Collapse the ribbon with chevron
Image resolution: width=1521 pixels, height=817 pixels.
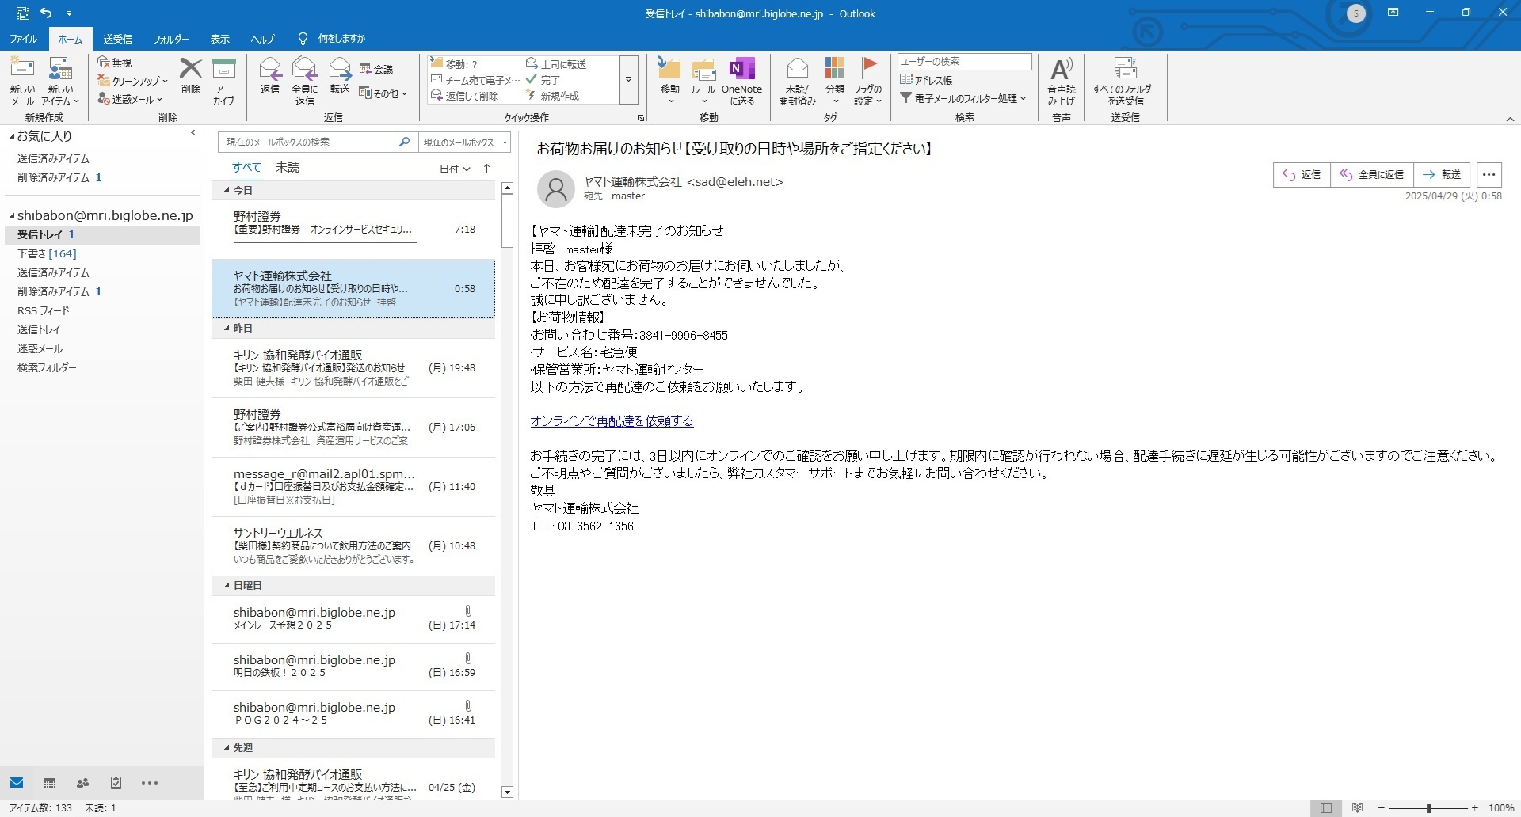tap(1510, 119)
